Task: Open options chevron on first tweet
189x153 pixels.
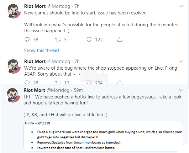Action: pyautogui.click(x=181, y=6)
